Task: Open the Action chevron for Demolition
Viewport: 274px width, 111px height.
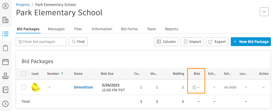Action: [x=263, y=87]
